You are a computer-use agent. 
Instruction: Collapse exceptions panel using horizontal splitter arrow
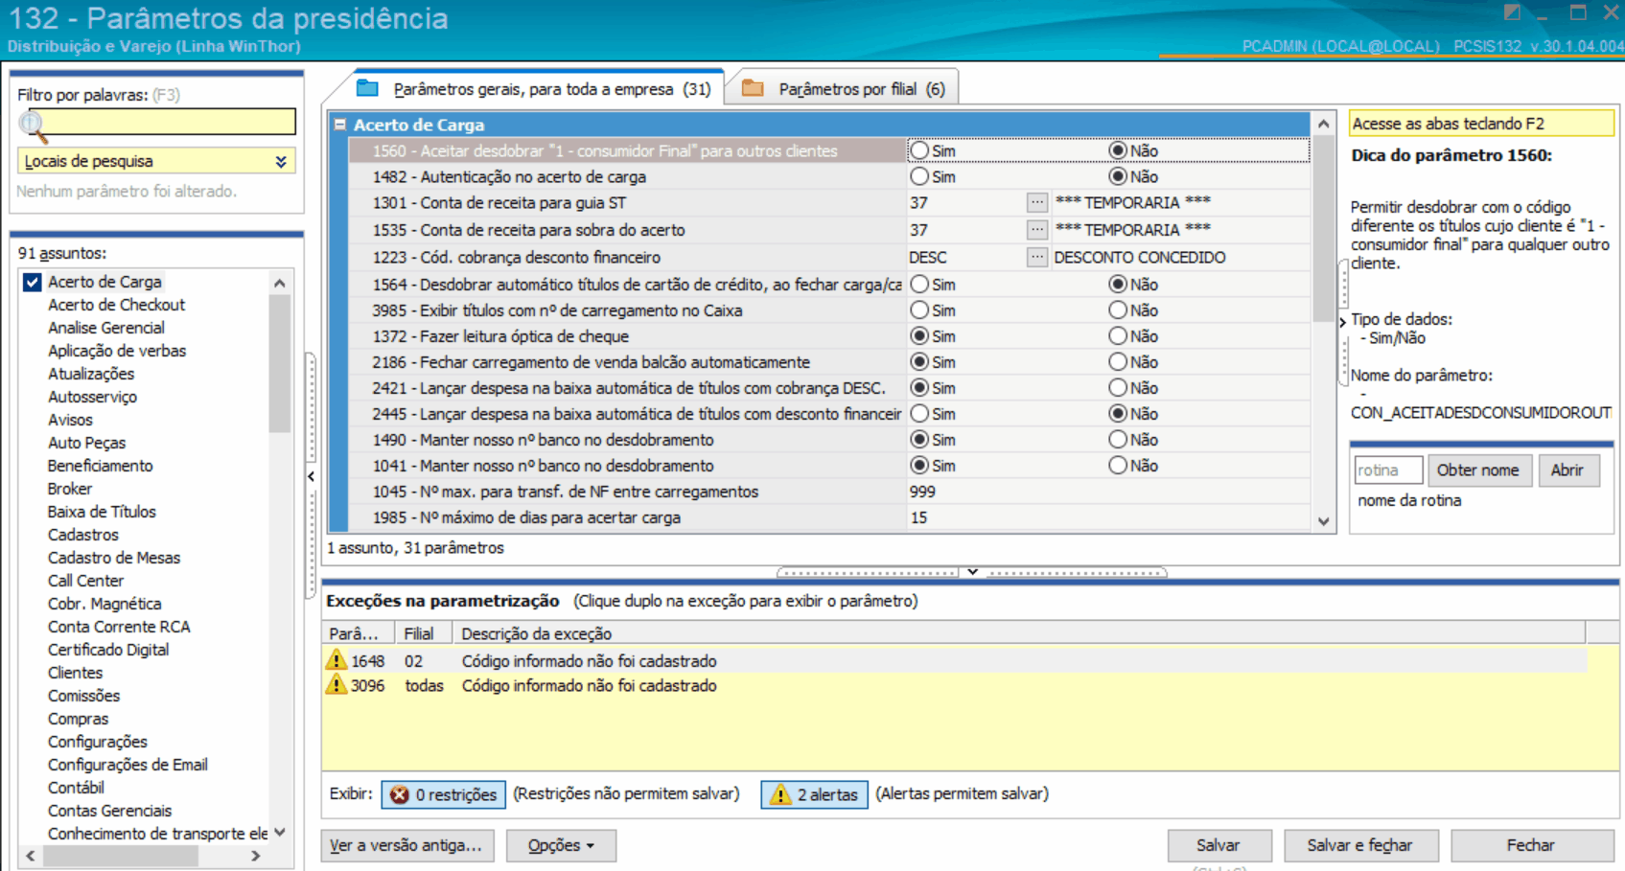point(972,572)
